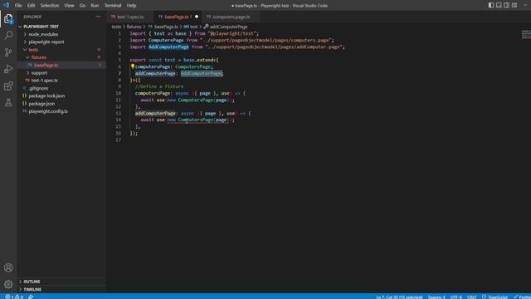Screen dimensions: 531x299
Task: Open the File menu
Action: click(x=18, y=6)
